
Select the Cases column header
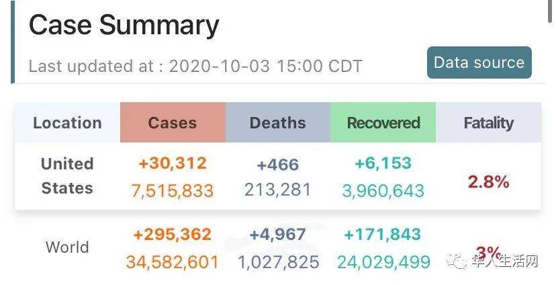click(x=173, y=123)
